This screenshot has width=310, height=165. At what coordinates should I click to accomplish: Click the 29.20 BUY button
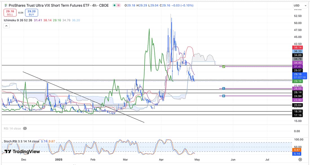[31, 13]
